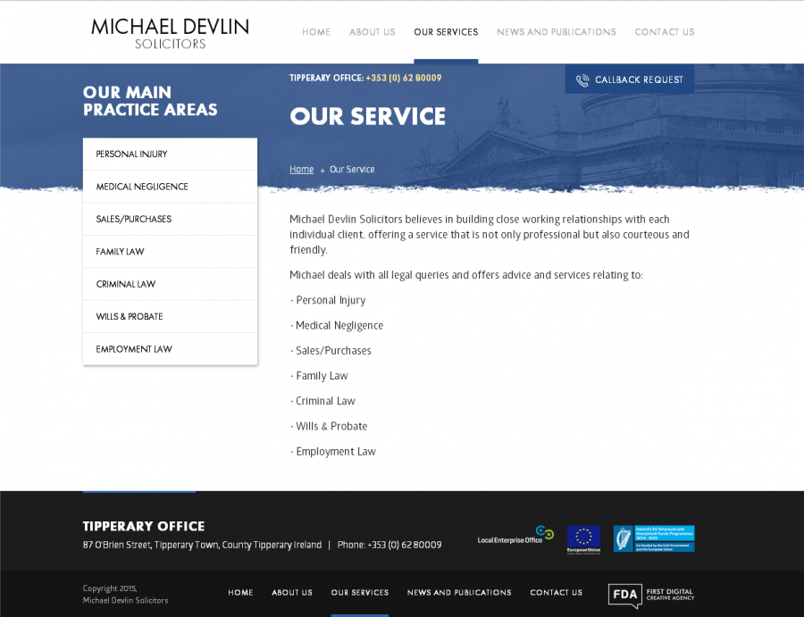
Task: Open Family Law in practice areas sidebar
Action: coord(171,252)
